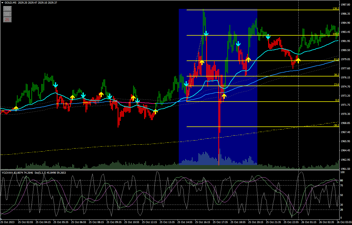Viewport: 352px width, 225px height.
Task: Click the 25 Oct 05:35 time label
Action: (x=61, y=222)
